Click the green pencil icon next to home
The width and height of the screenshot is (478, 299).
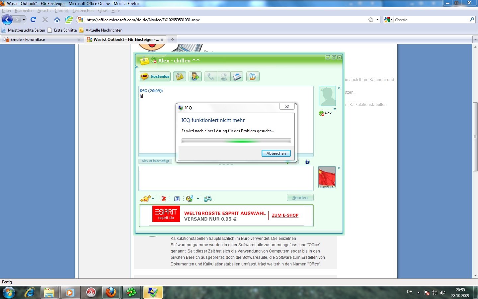[69, 20]
